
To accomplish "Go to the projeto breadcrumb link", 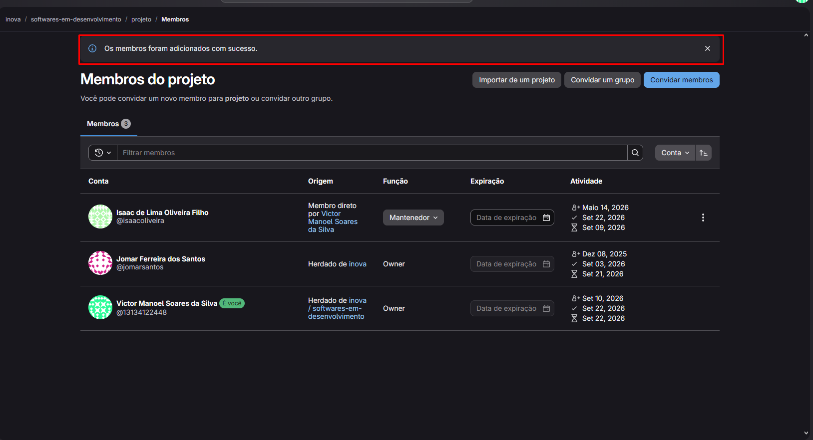I will click(x=141, y=19).
